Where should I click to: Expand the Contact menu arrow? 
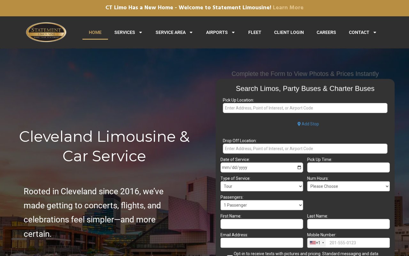click(x=375, y=32)
